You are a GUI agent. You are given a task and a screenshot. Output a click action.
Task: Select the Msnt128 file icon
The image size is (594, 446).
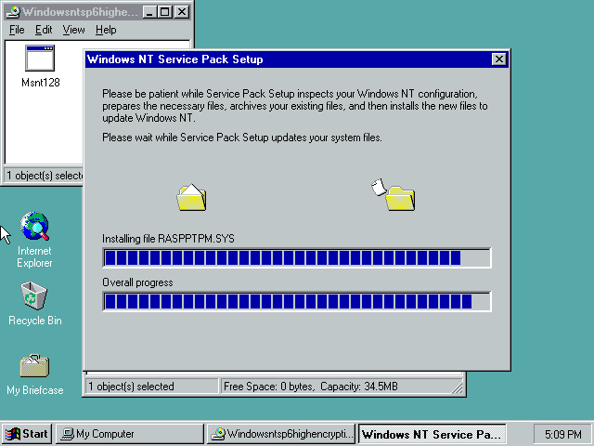point(39,59)
